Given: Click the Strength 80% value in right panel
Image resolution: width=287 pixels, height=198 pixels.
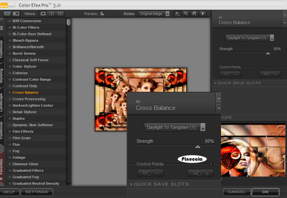Looking at the screenshot, I should pos(277,49).
